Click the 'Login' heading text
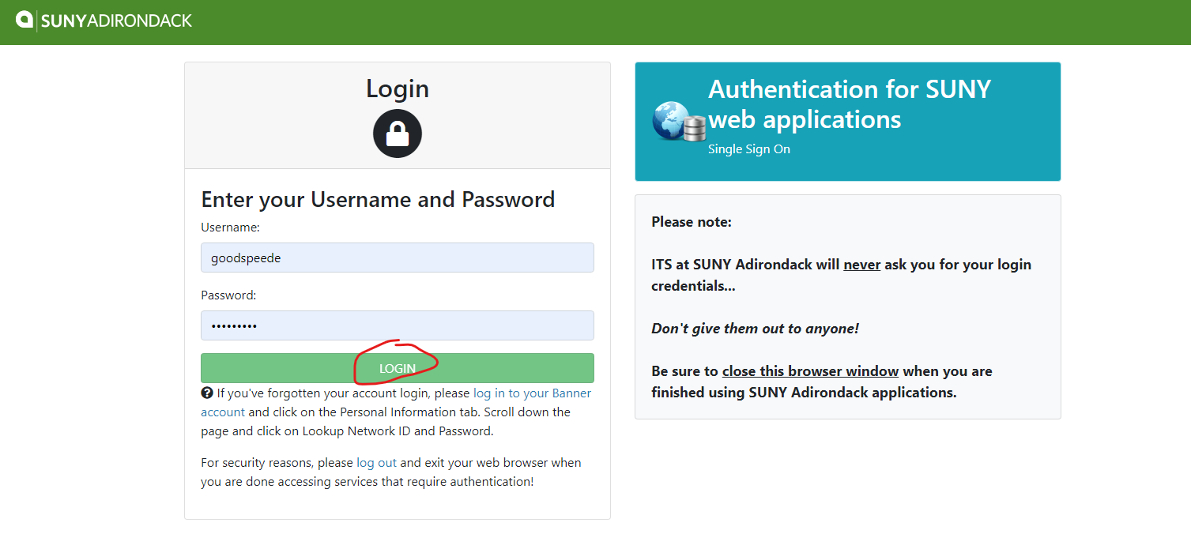The height and width of the screenshot is (534, 1191). [x=398, y=88]
